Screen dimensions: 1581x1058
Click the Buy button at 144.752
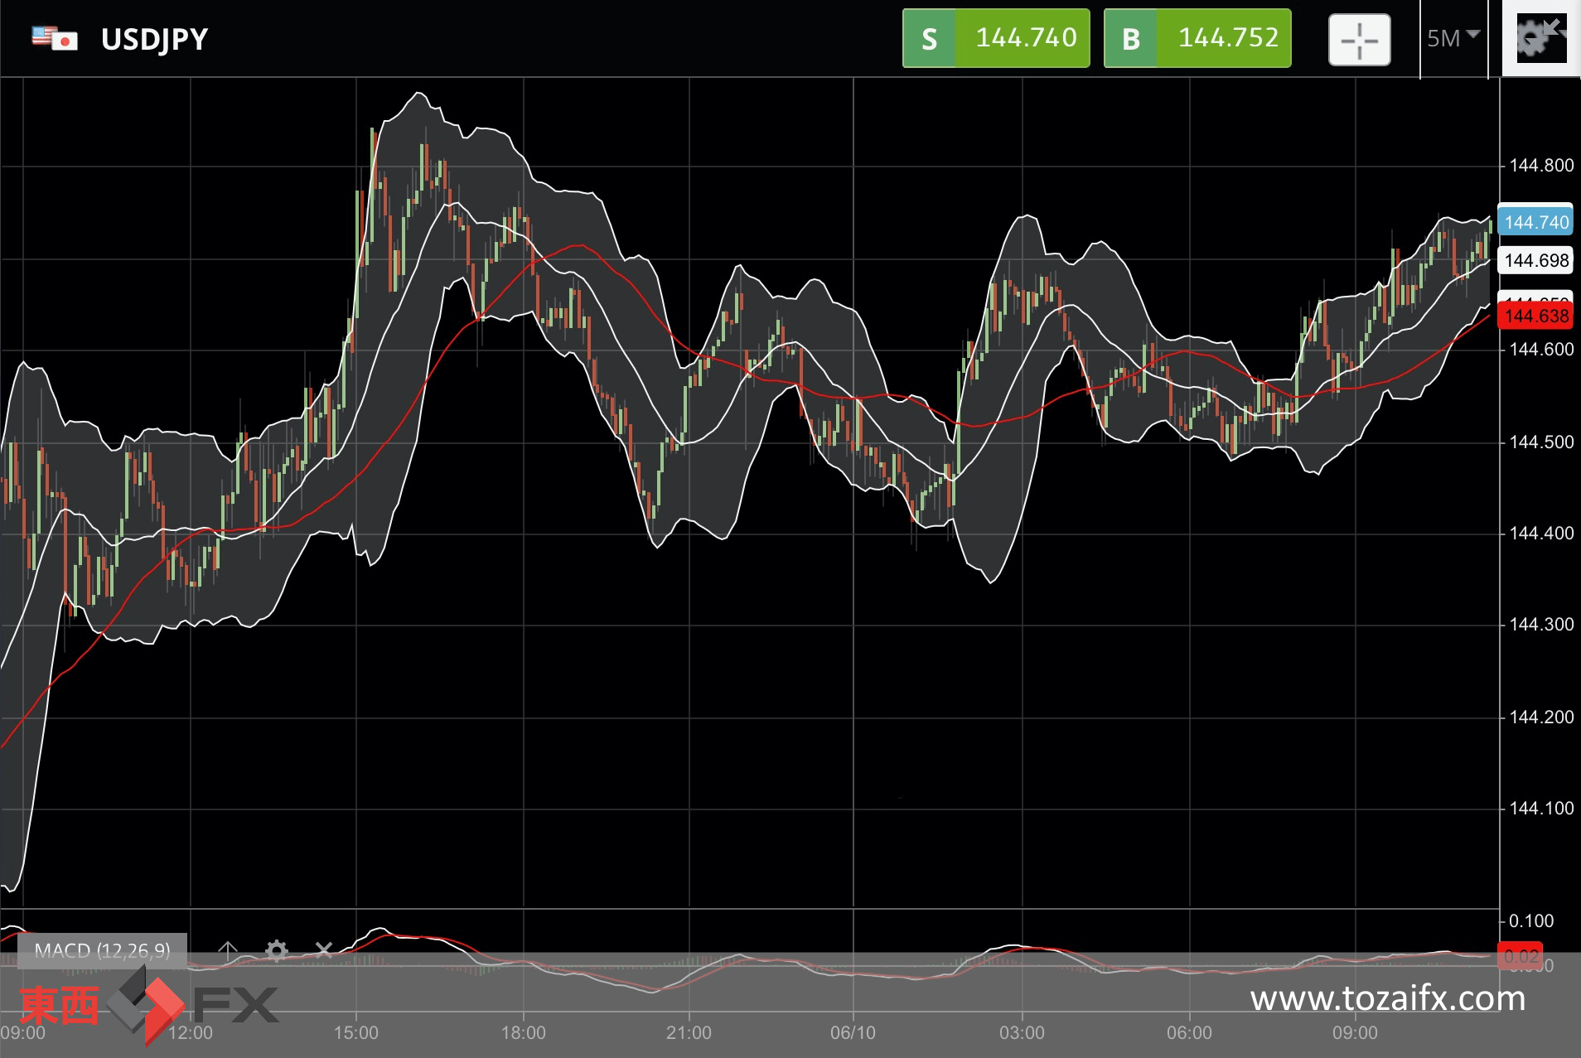point(1197,38)
